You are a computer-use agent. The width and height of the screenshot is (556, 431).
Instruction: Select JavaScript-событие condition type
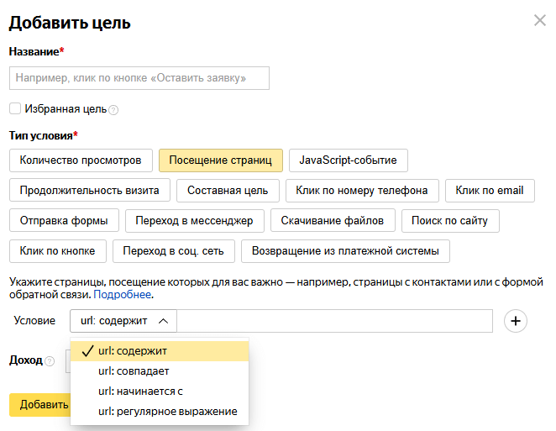[348, 160]
